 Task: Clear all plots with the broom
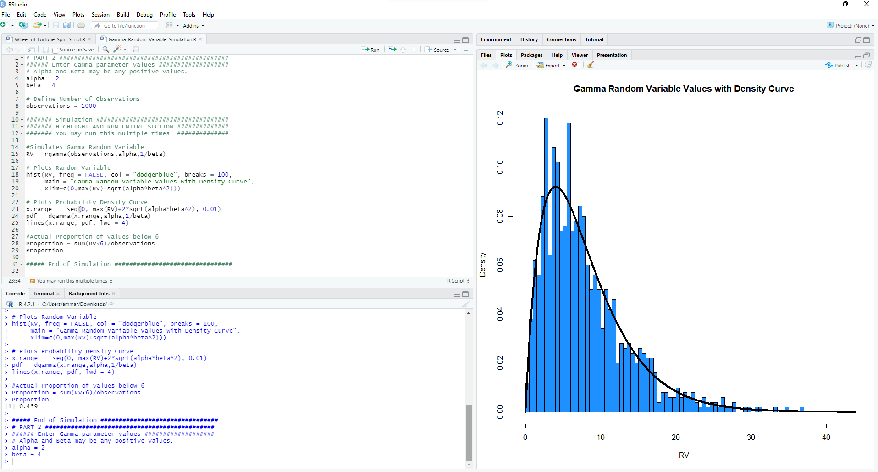[591, 65]
